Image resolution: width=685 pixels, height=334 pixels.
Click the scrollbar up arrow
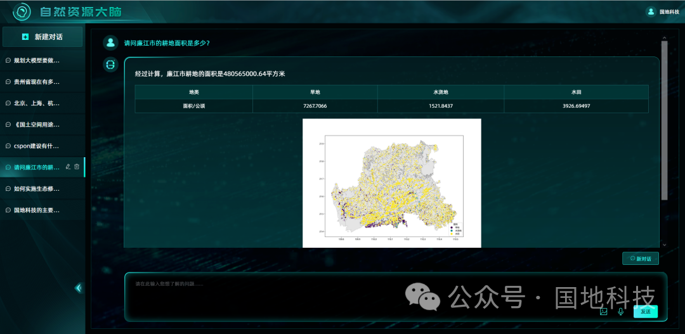point(665,37)
